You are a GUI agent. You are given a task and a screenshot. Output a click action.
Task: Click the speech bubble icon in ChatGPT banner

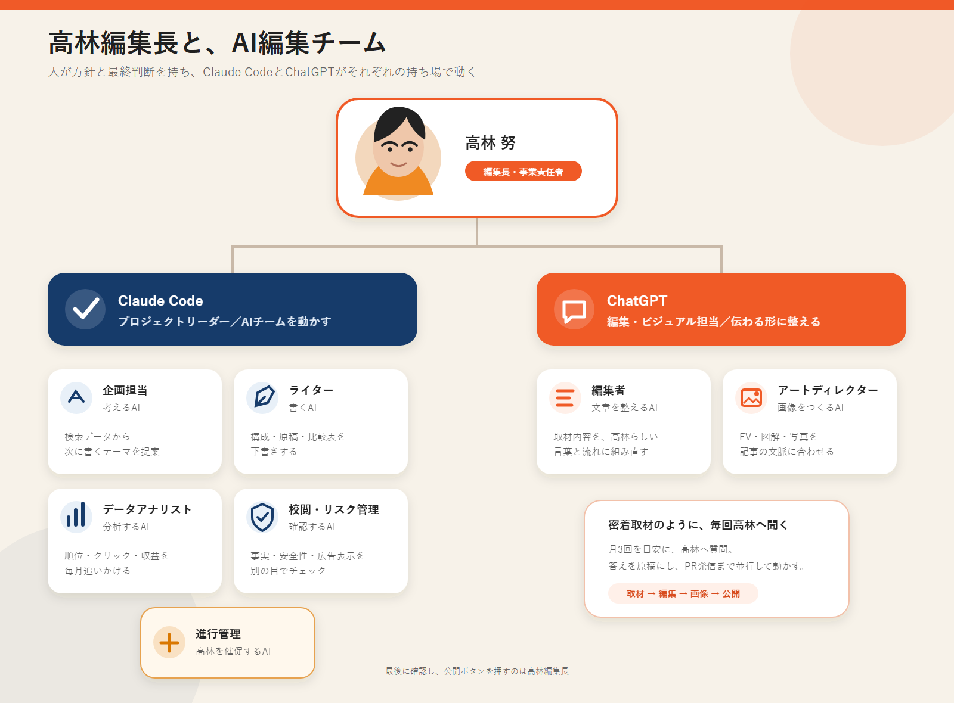[x=574, y=309]
